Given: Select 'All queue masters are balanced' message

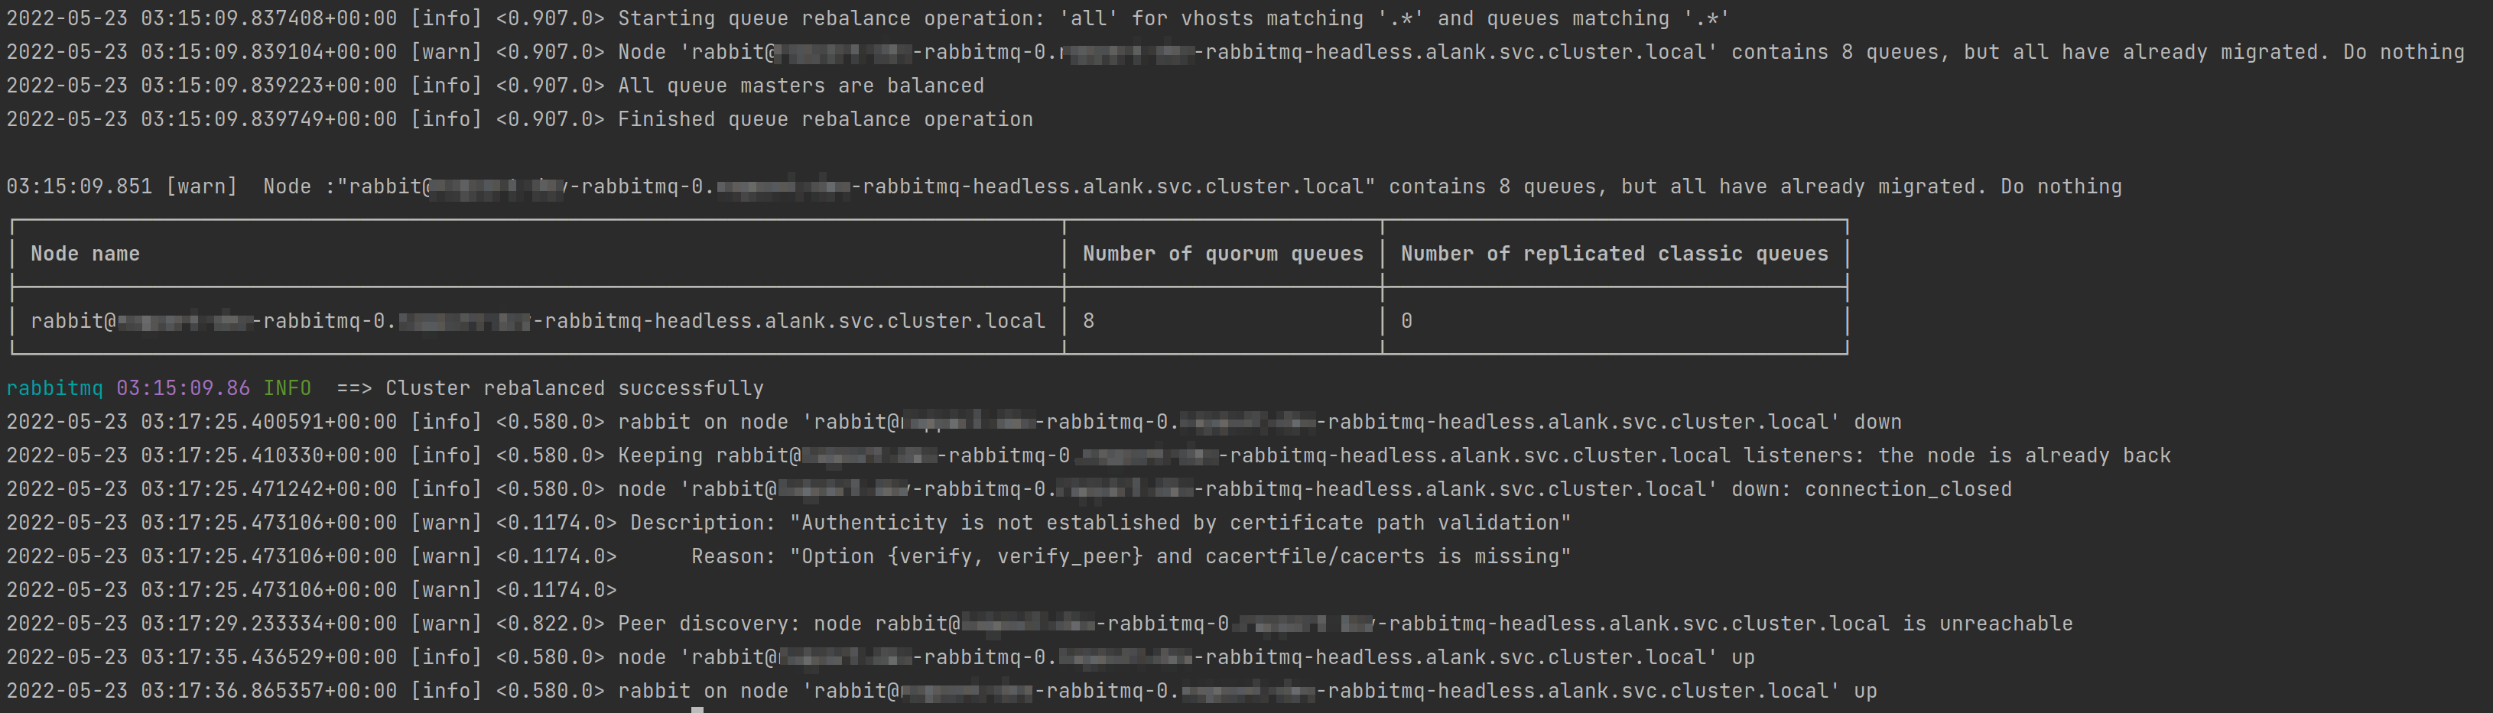Looking at the screenshot, I should (801, 86).
